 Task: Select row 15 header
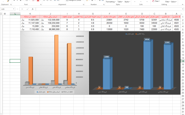click(x=183, y=61)
